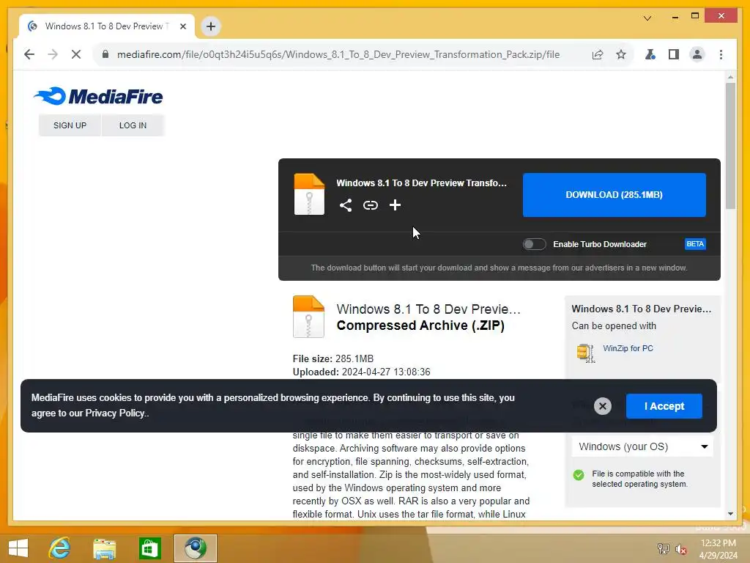Select the Windows 8.1 To 8 Dev Preview tab

pyautogui.click(x=107, y=26)
